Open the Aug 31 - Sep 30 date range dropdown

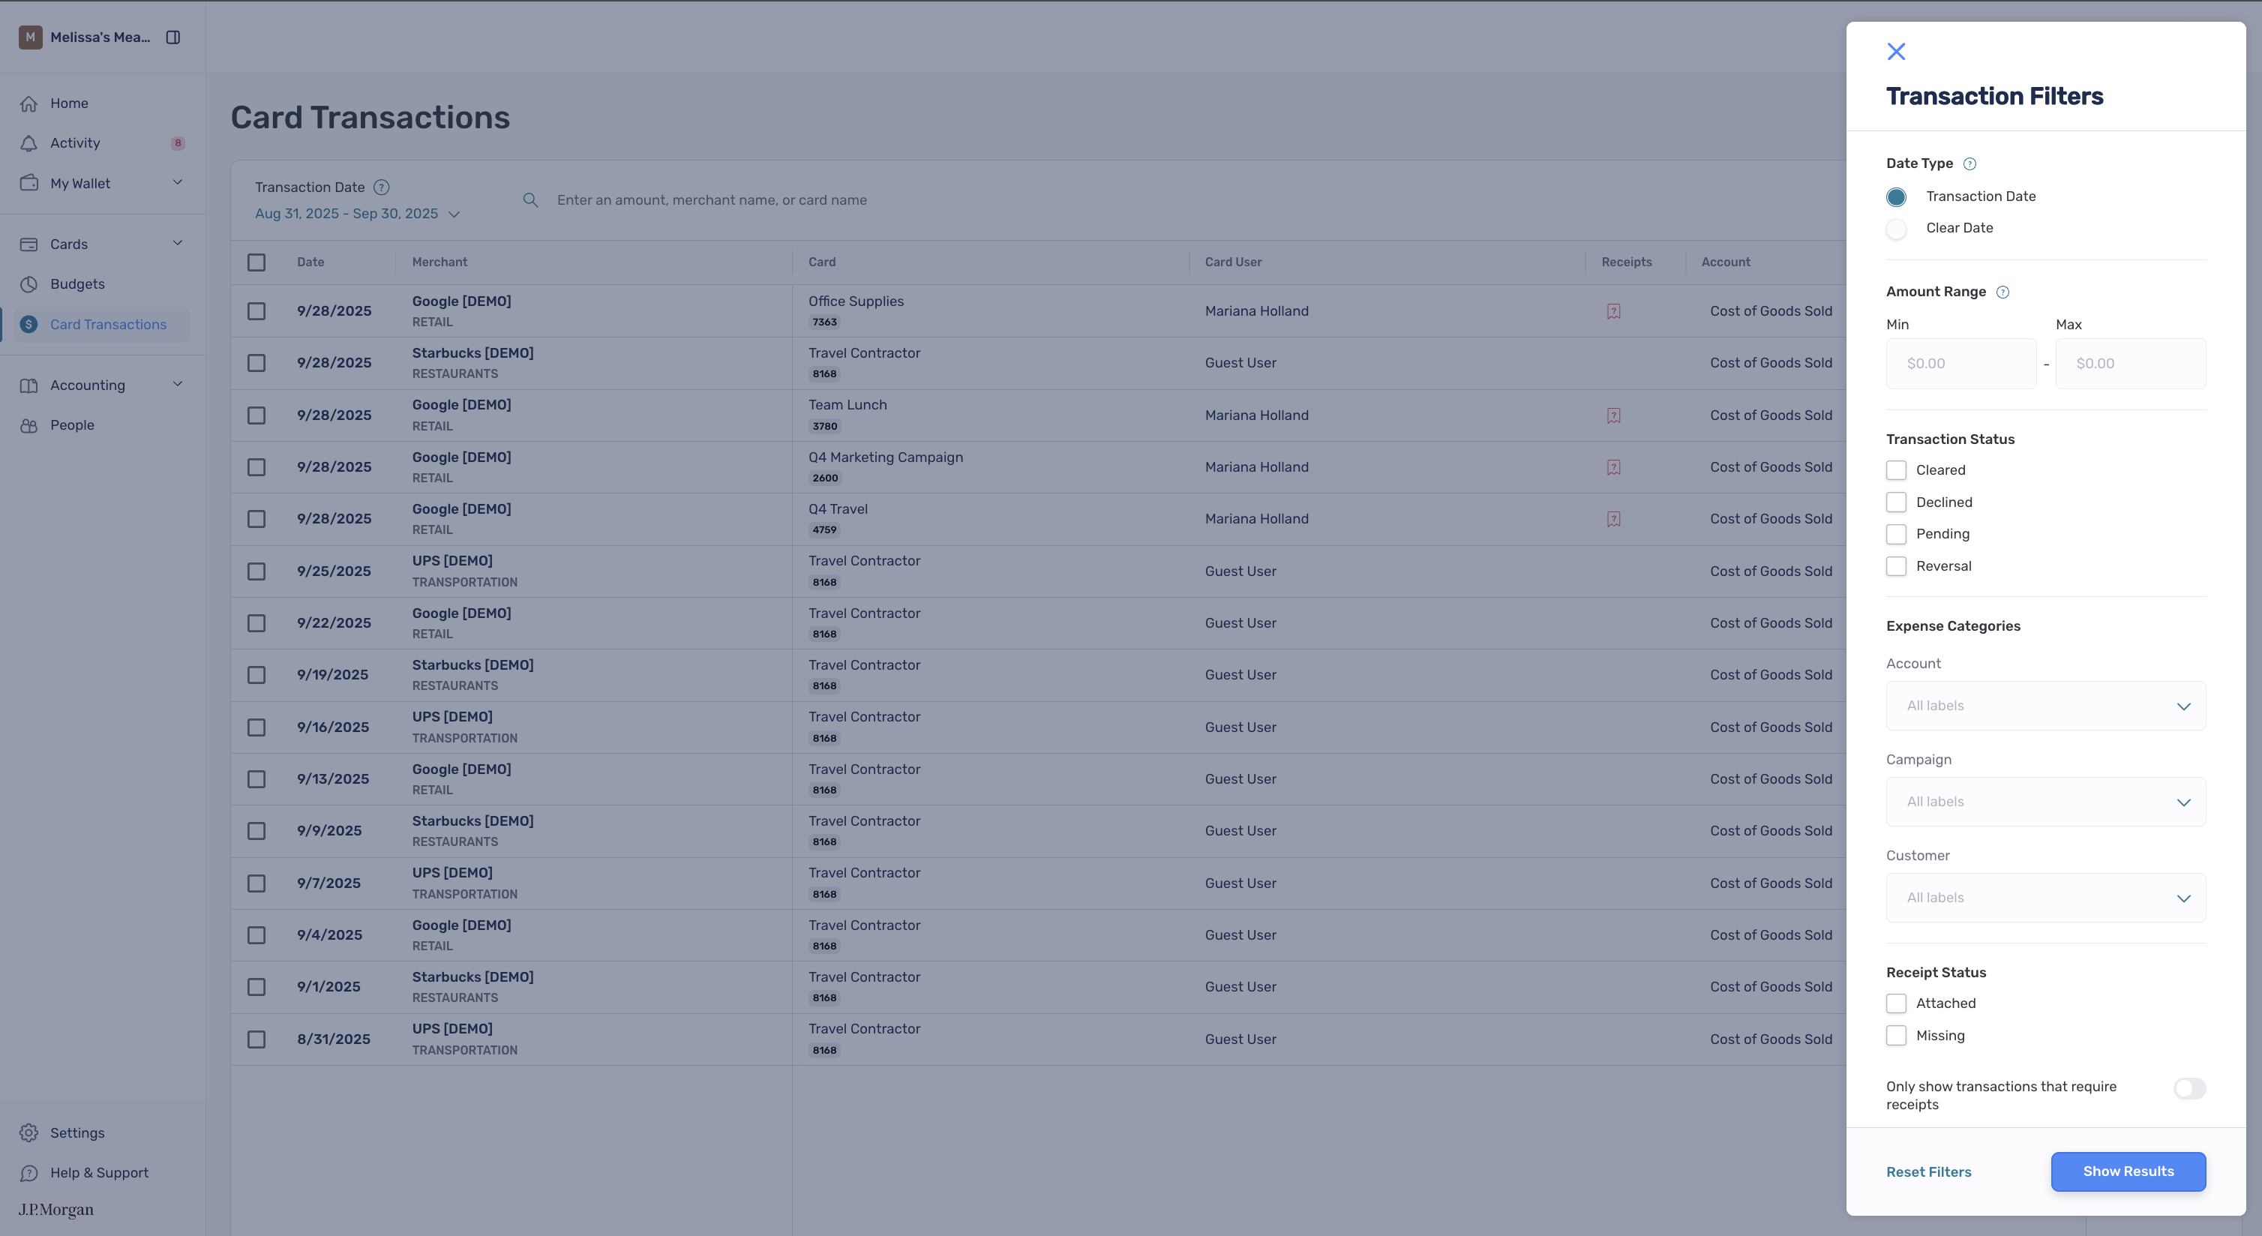coord(358,213)
